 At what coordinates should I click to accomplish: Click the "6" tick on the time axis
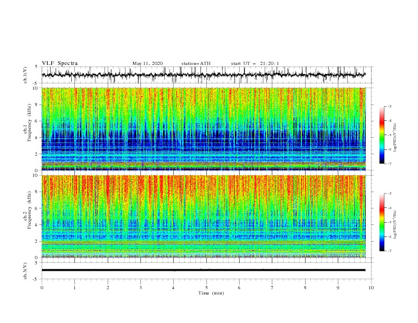point(239,288)
